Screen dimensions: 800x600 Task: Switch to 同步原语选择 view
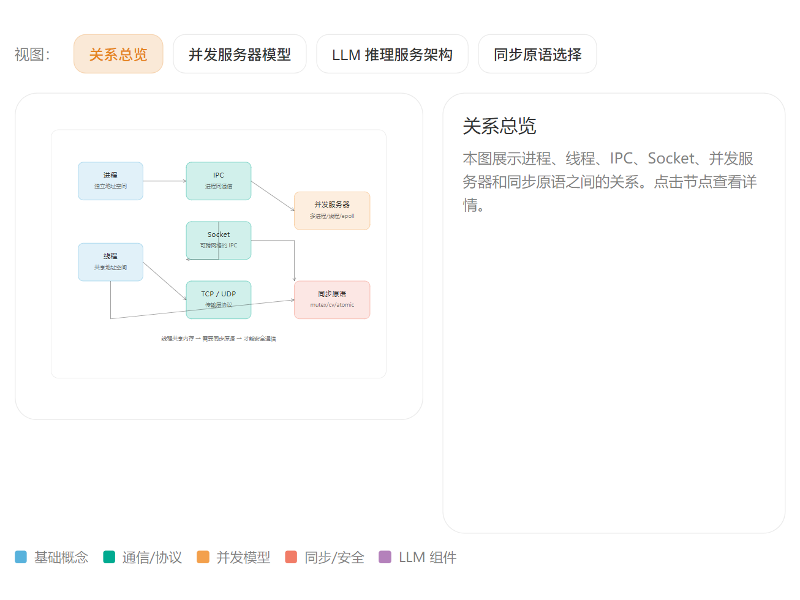537,54
